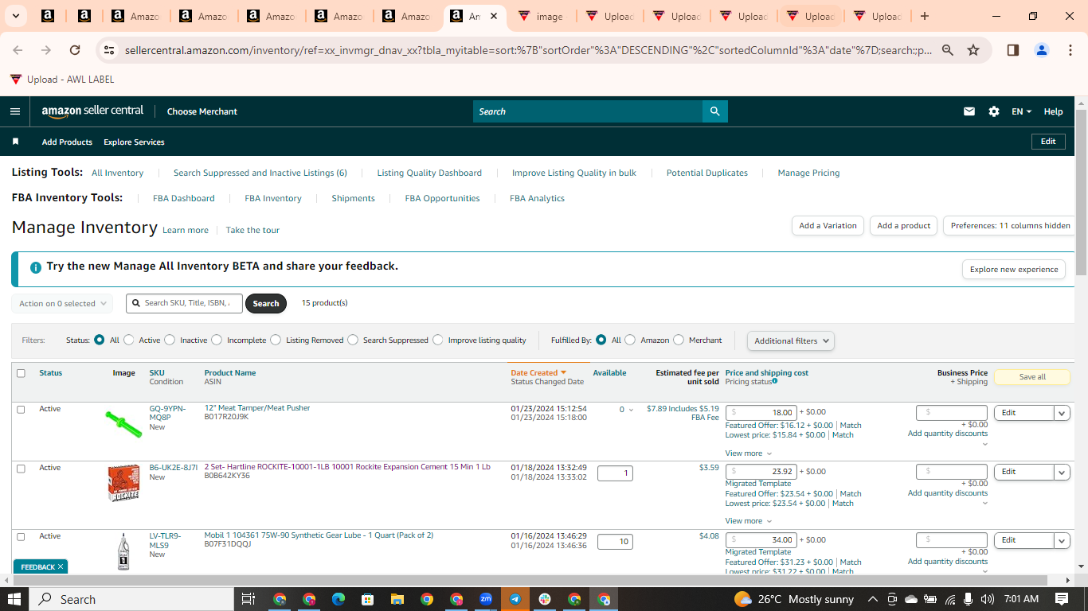1088x611 pixels.
Task: Select the Inactive status filter
Action: point(170,340)
